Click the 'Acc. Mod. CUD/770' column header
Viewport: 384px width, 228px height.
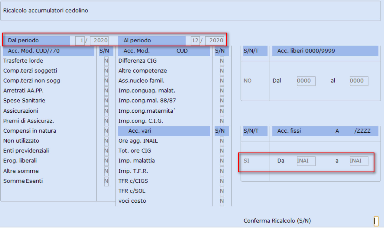pos(49,51)
